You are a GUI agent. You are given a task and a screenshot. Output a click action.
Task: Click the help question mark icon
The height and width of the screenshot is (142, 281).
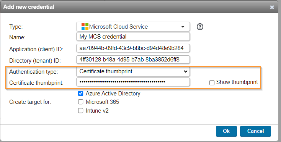(x=200, y=27)
